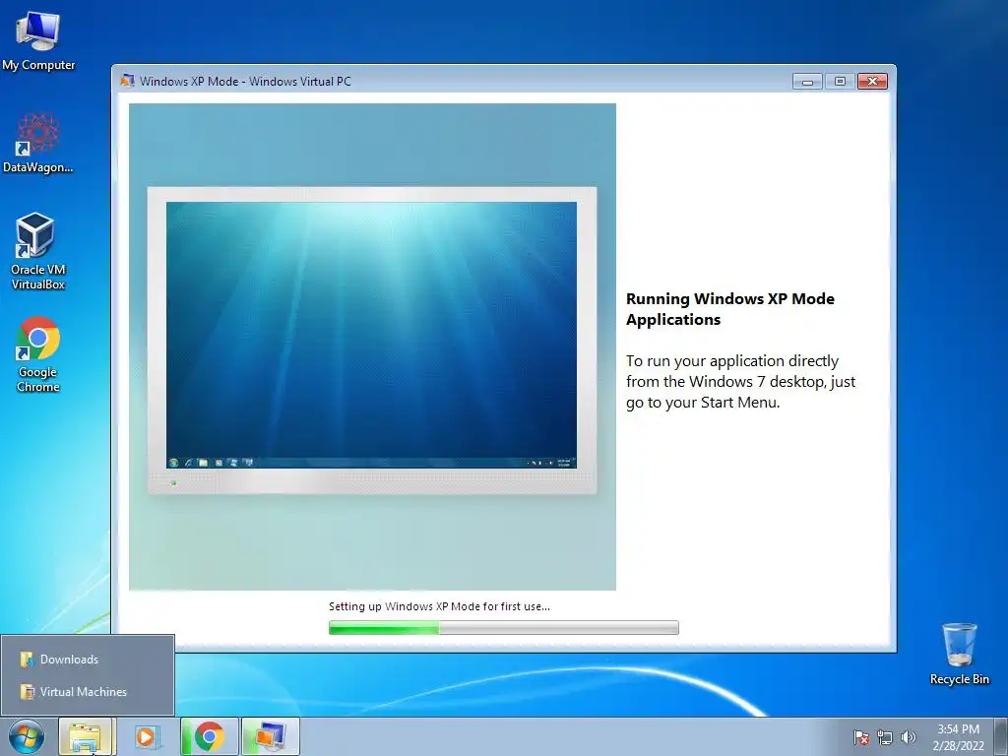Open the My Computer desktop icon
The width and height of the screenshot is (1008, 756).
pyautogui.click(x=38, y=41)
